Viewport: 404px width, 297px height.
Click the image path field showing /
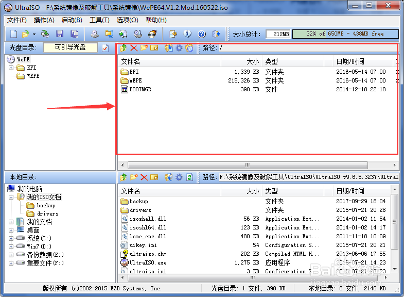coord(308,48)
